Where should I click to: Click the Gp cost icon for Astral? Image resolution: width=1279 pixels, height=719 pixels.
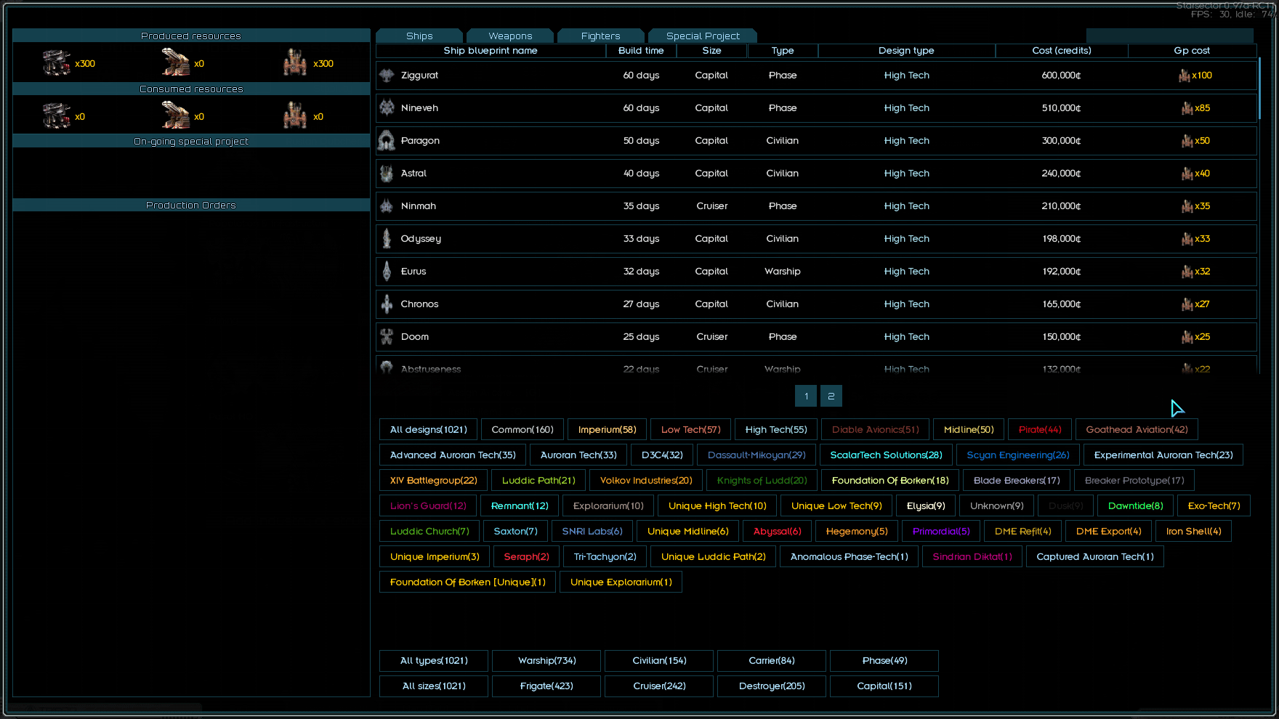click(1187, 174)
